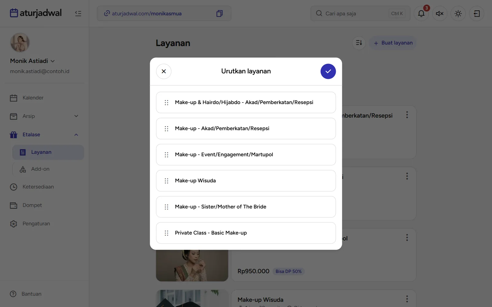
Task: Open the aturjadwal logo home
Action: click(36, 13)
